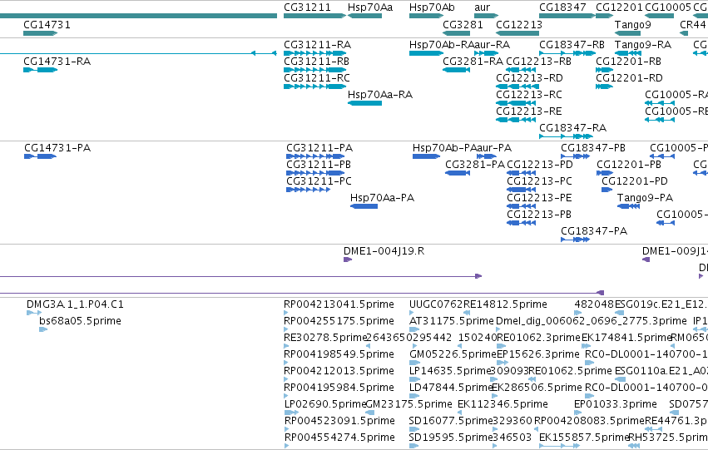Viewport: 708px width, 450px height.
Task: Click protein CG31211-PA
Action: pyautogui.click(x=315, y=156)
